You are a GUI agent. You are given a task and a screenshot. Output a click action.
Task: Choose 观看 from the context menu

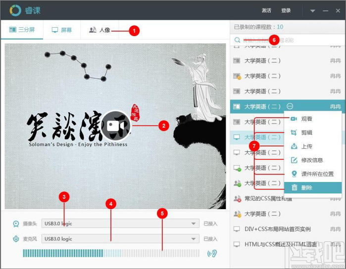(313, 119)
